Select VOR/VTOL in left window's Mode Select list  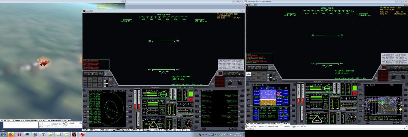pos(206,116)
